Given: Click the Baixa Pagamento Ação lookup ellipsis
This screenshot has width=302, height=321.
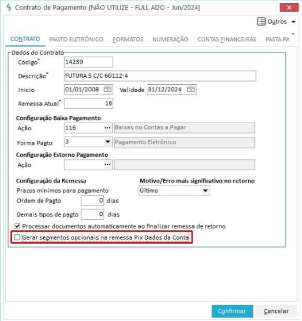Looking at the screenshot, I should (x=108, y=128).
